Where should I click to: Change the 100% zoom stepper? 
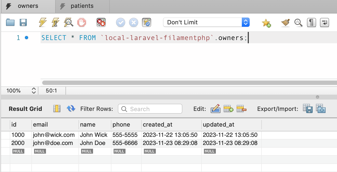[x=34, y=91]
